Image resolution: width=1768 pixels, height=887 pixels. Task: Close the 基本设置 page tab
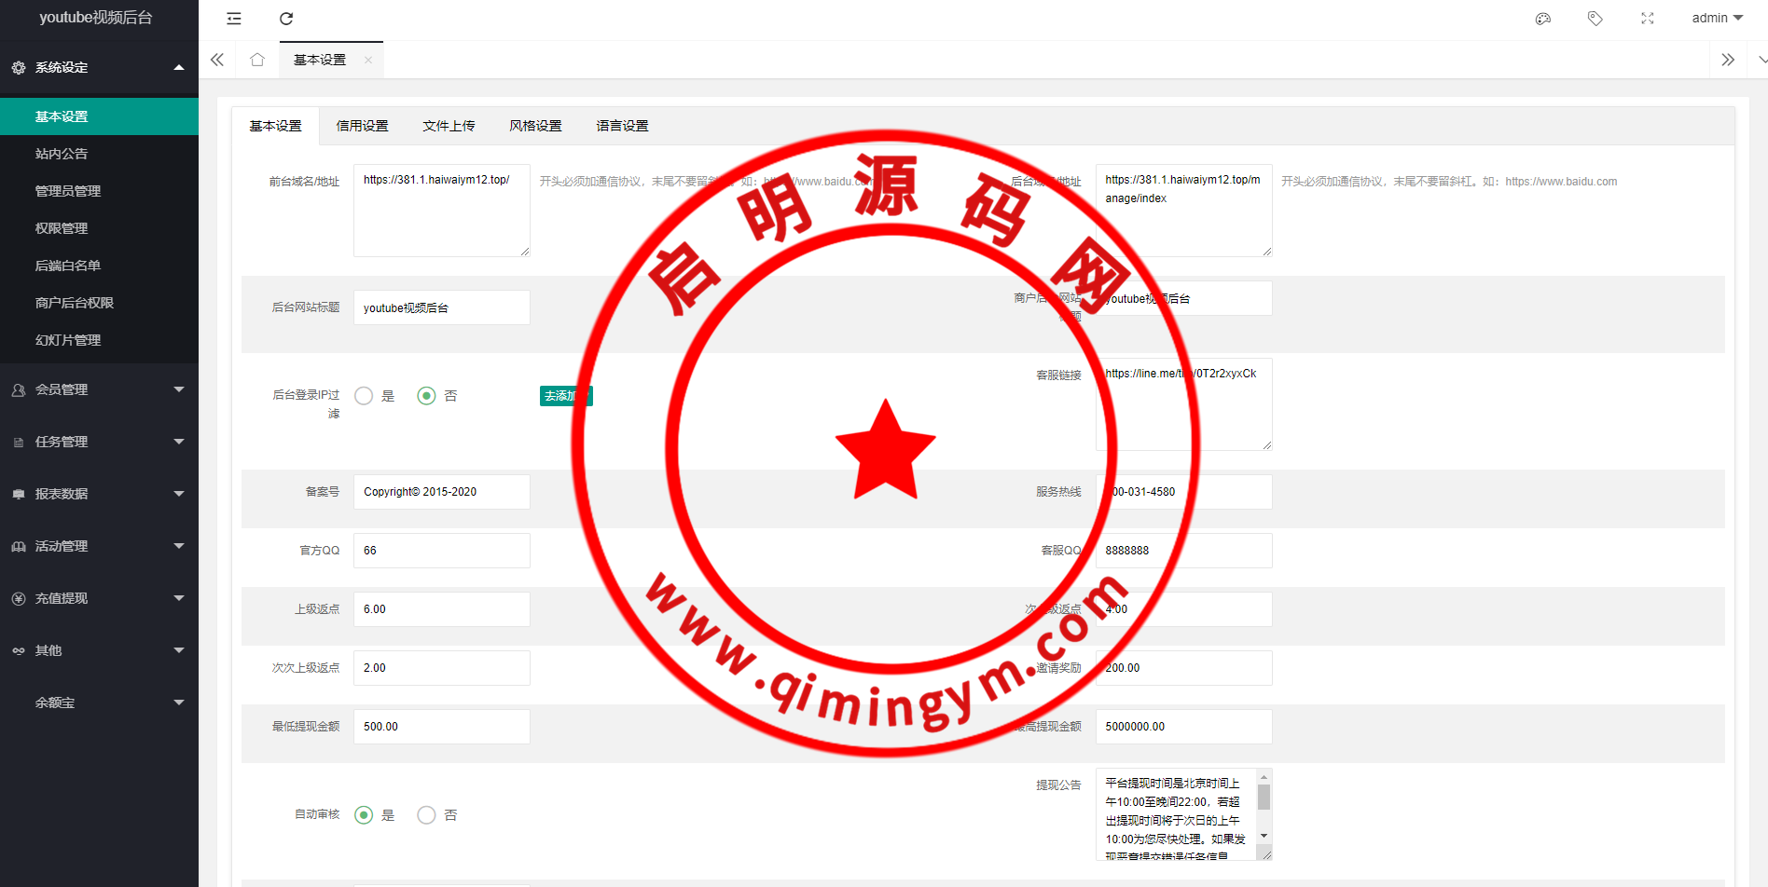(368, 61)
